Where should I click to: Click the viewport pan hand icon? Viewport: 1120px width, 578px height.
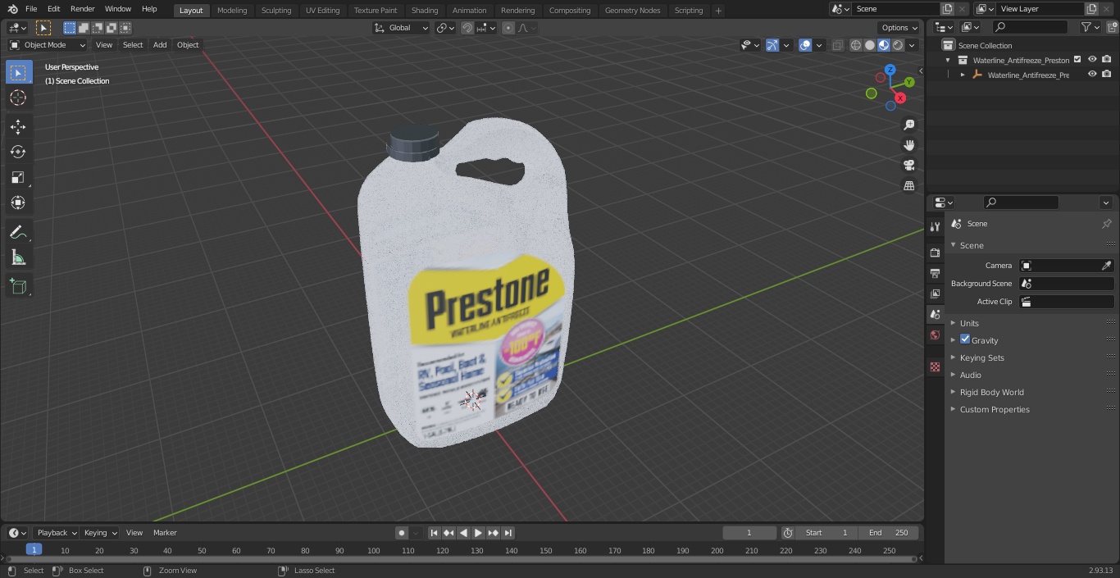coord(908,145)
